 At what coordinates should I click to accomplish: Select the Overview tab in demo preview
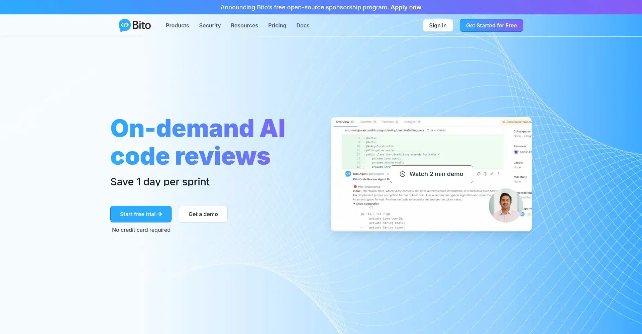click(x=345, y=122)
